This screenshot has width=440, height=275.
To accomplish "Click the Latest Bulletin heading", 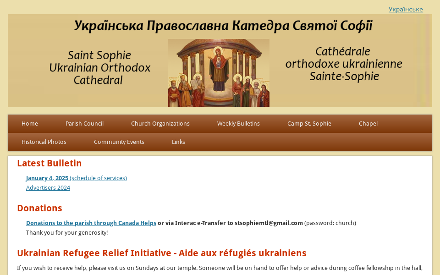I will click(49, 163).
